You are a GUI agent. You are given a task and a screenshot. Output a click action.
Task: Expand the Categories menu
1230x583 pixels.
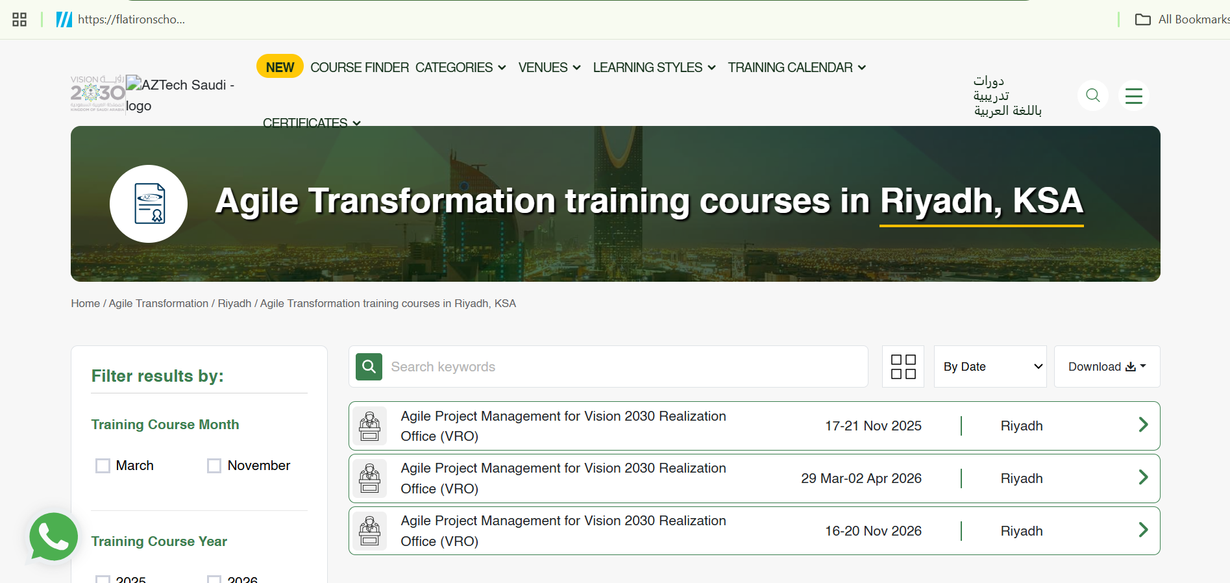pyautogui.click(x=460, y=68)
